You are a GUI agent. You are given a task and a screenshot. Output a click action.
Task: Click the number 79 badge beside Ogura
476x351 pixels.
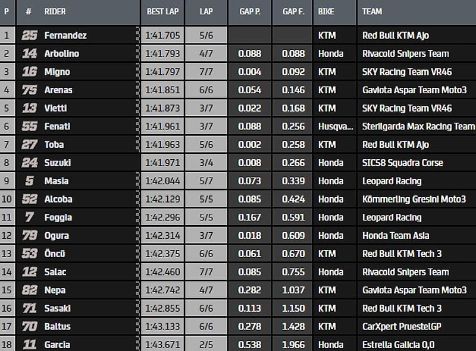pyautogui.click(x=29, y=235)
